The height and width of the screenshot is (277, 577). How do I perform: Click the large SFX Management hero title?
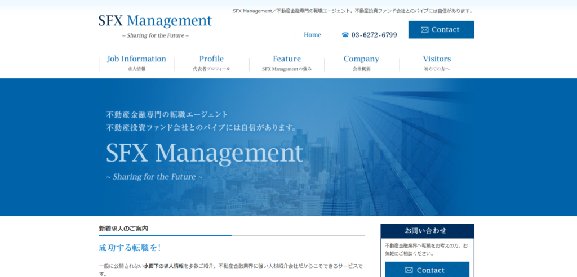click(205, 153)
